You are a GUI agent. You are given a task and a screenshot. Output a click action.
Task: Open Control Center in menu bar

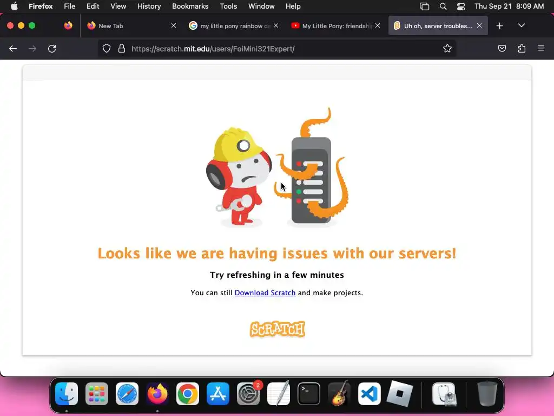coord(461,6)
